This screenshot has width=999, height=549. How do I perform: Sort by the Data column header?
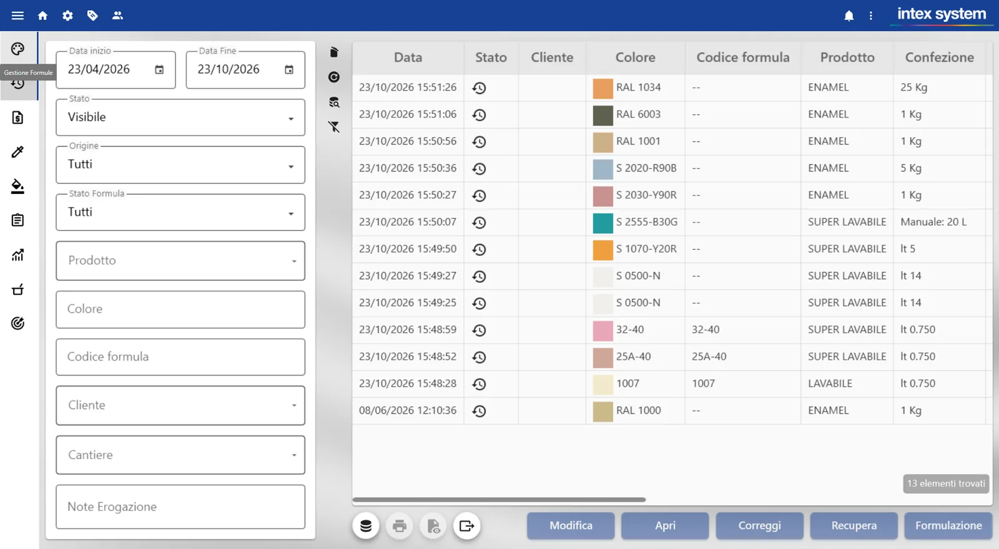pyautogui.click(x=408, y=57)
